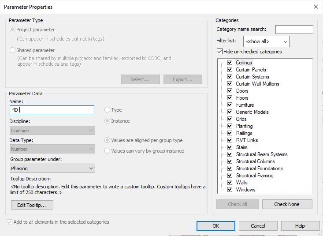Expand the Filter list dropdown
This screenshot has width=323, height=236.
click(x=266, y=41)
